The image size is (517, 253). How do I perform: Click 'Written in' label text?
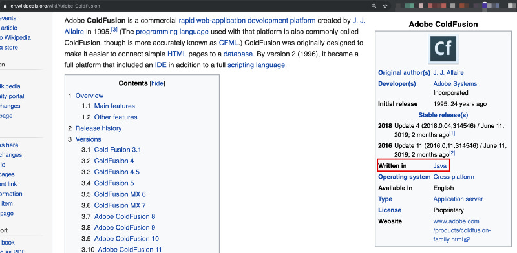(x=392, y=166)
